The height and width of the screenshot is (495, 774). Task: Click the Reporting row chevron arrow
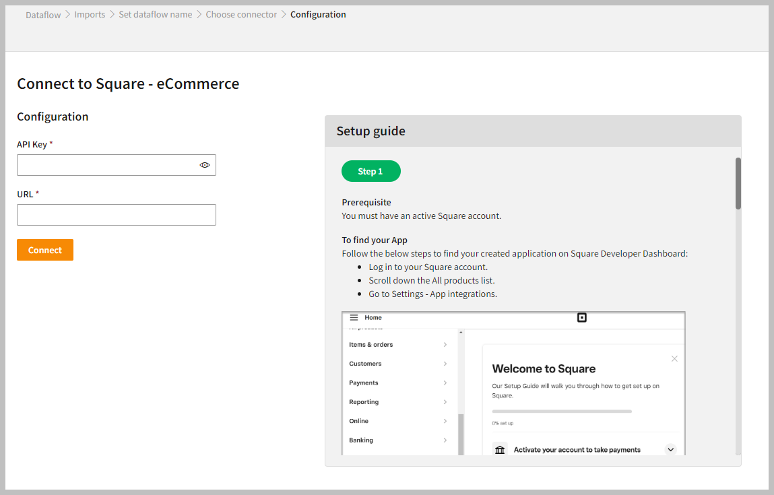(x=445, y=402)
